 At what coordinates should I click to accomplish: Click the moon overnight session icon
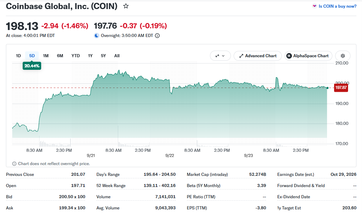(x=97, y=36)
